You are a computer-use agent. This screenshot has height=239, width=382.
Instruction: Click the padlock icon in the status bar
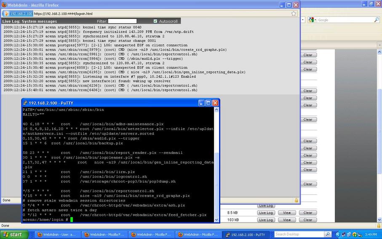point(296,200)
